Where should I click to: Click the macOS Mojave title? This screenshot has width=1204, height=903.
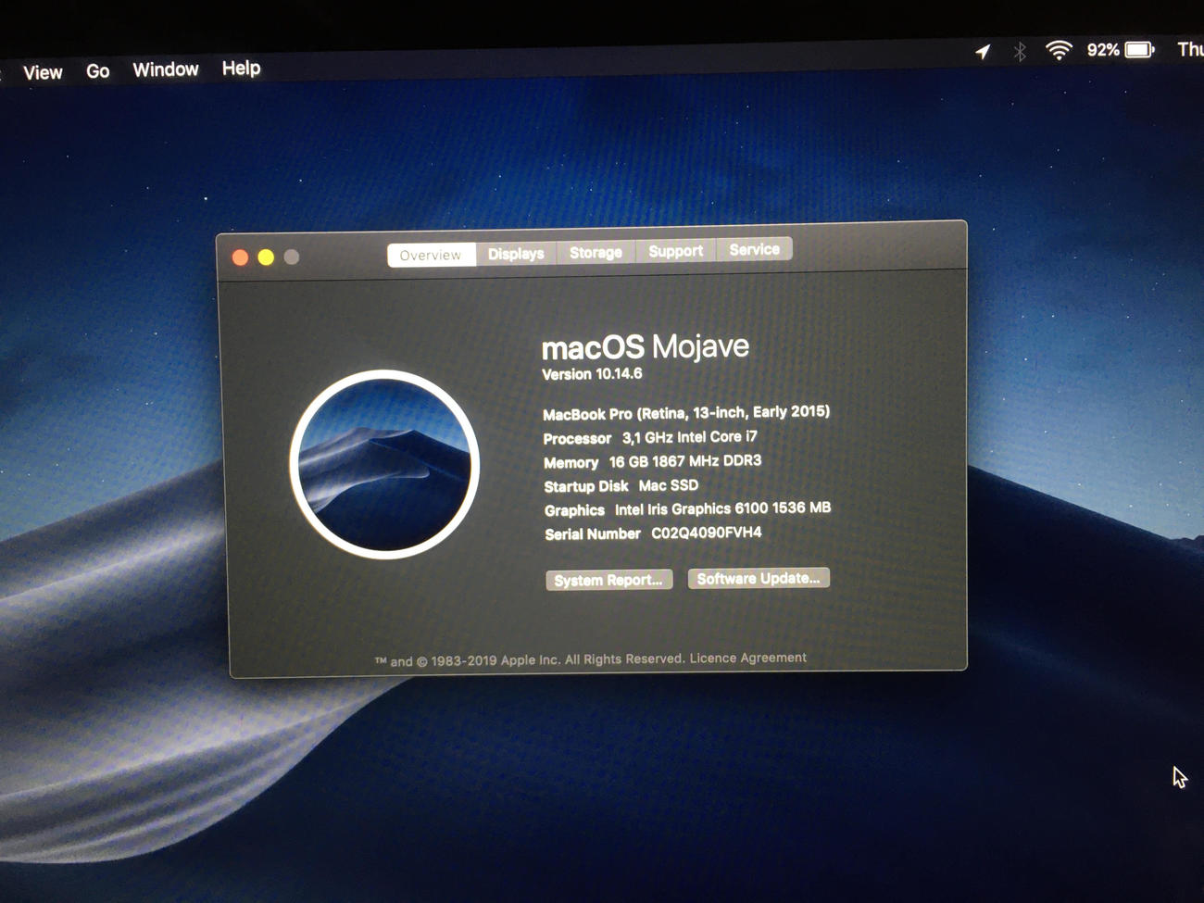coord(646,347)
